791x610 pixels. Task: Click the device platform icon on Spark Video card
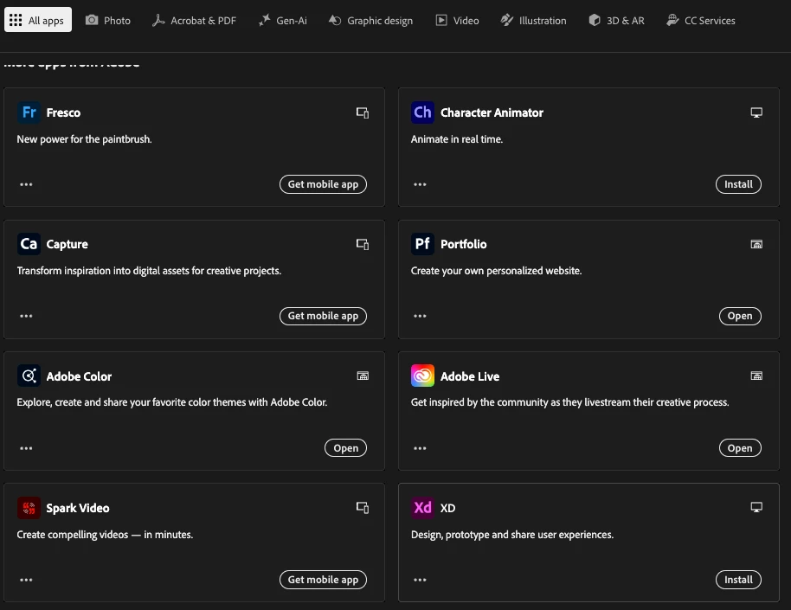coord(363,508)
